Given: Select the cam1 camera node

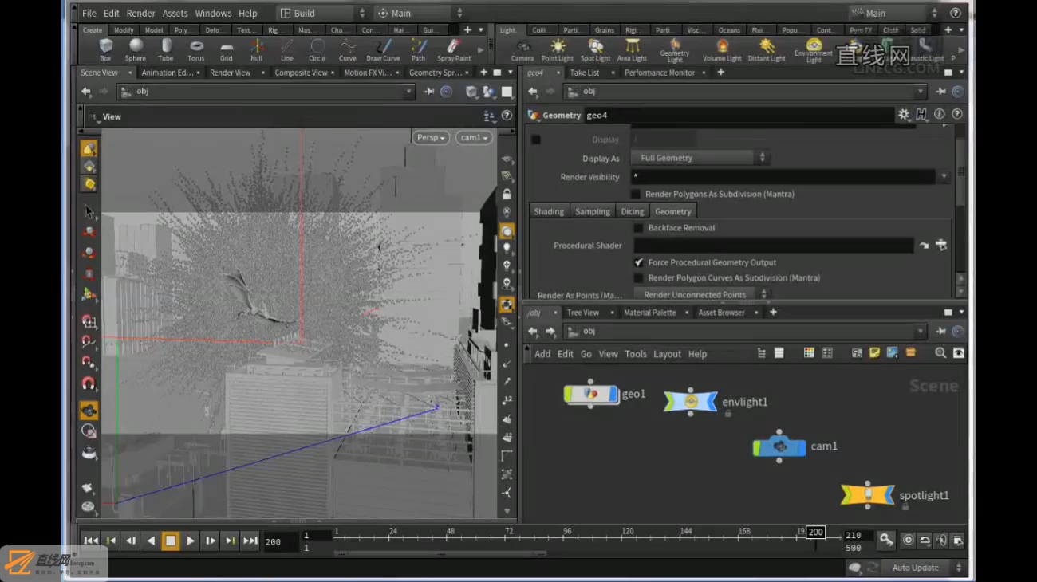Looking at the screenshot, I should coord(780,446).
